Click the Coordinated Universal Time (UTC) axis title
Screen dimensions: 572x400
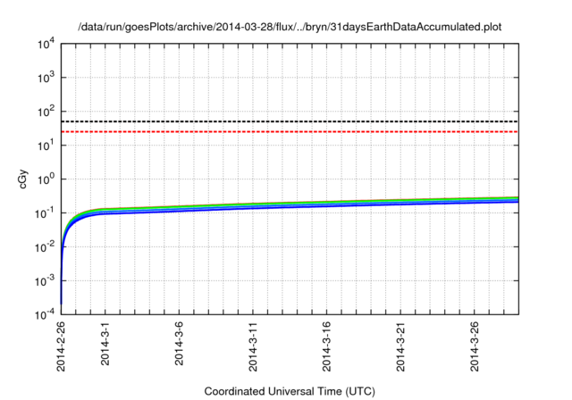pos(290,392)
